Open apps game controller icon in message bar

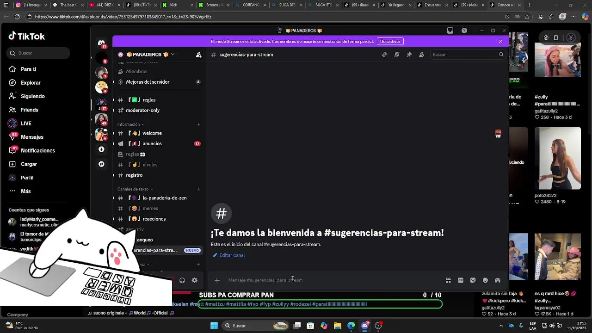click(498, 280)
